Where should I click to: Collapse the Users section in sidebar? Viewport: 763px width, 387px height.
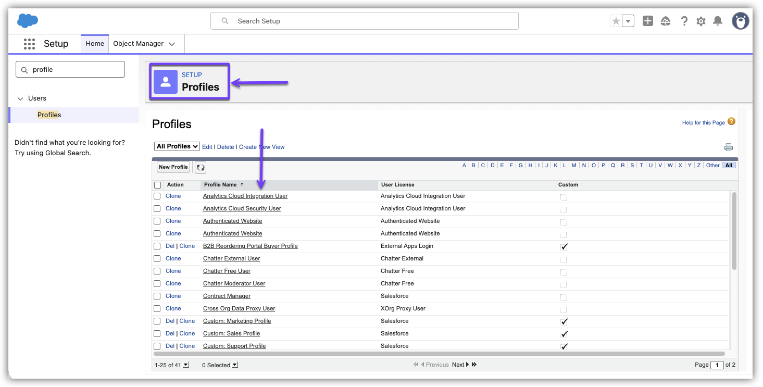[x=21, y=98]
